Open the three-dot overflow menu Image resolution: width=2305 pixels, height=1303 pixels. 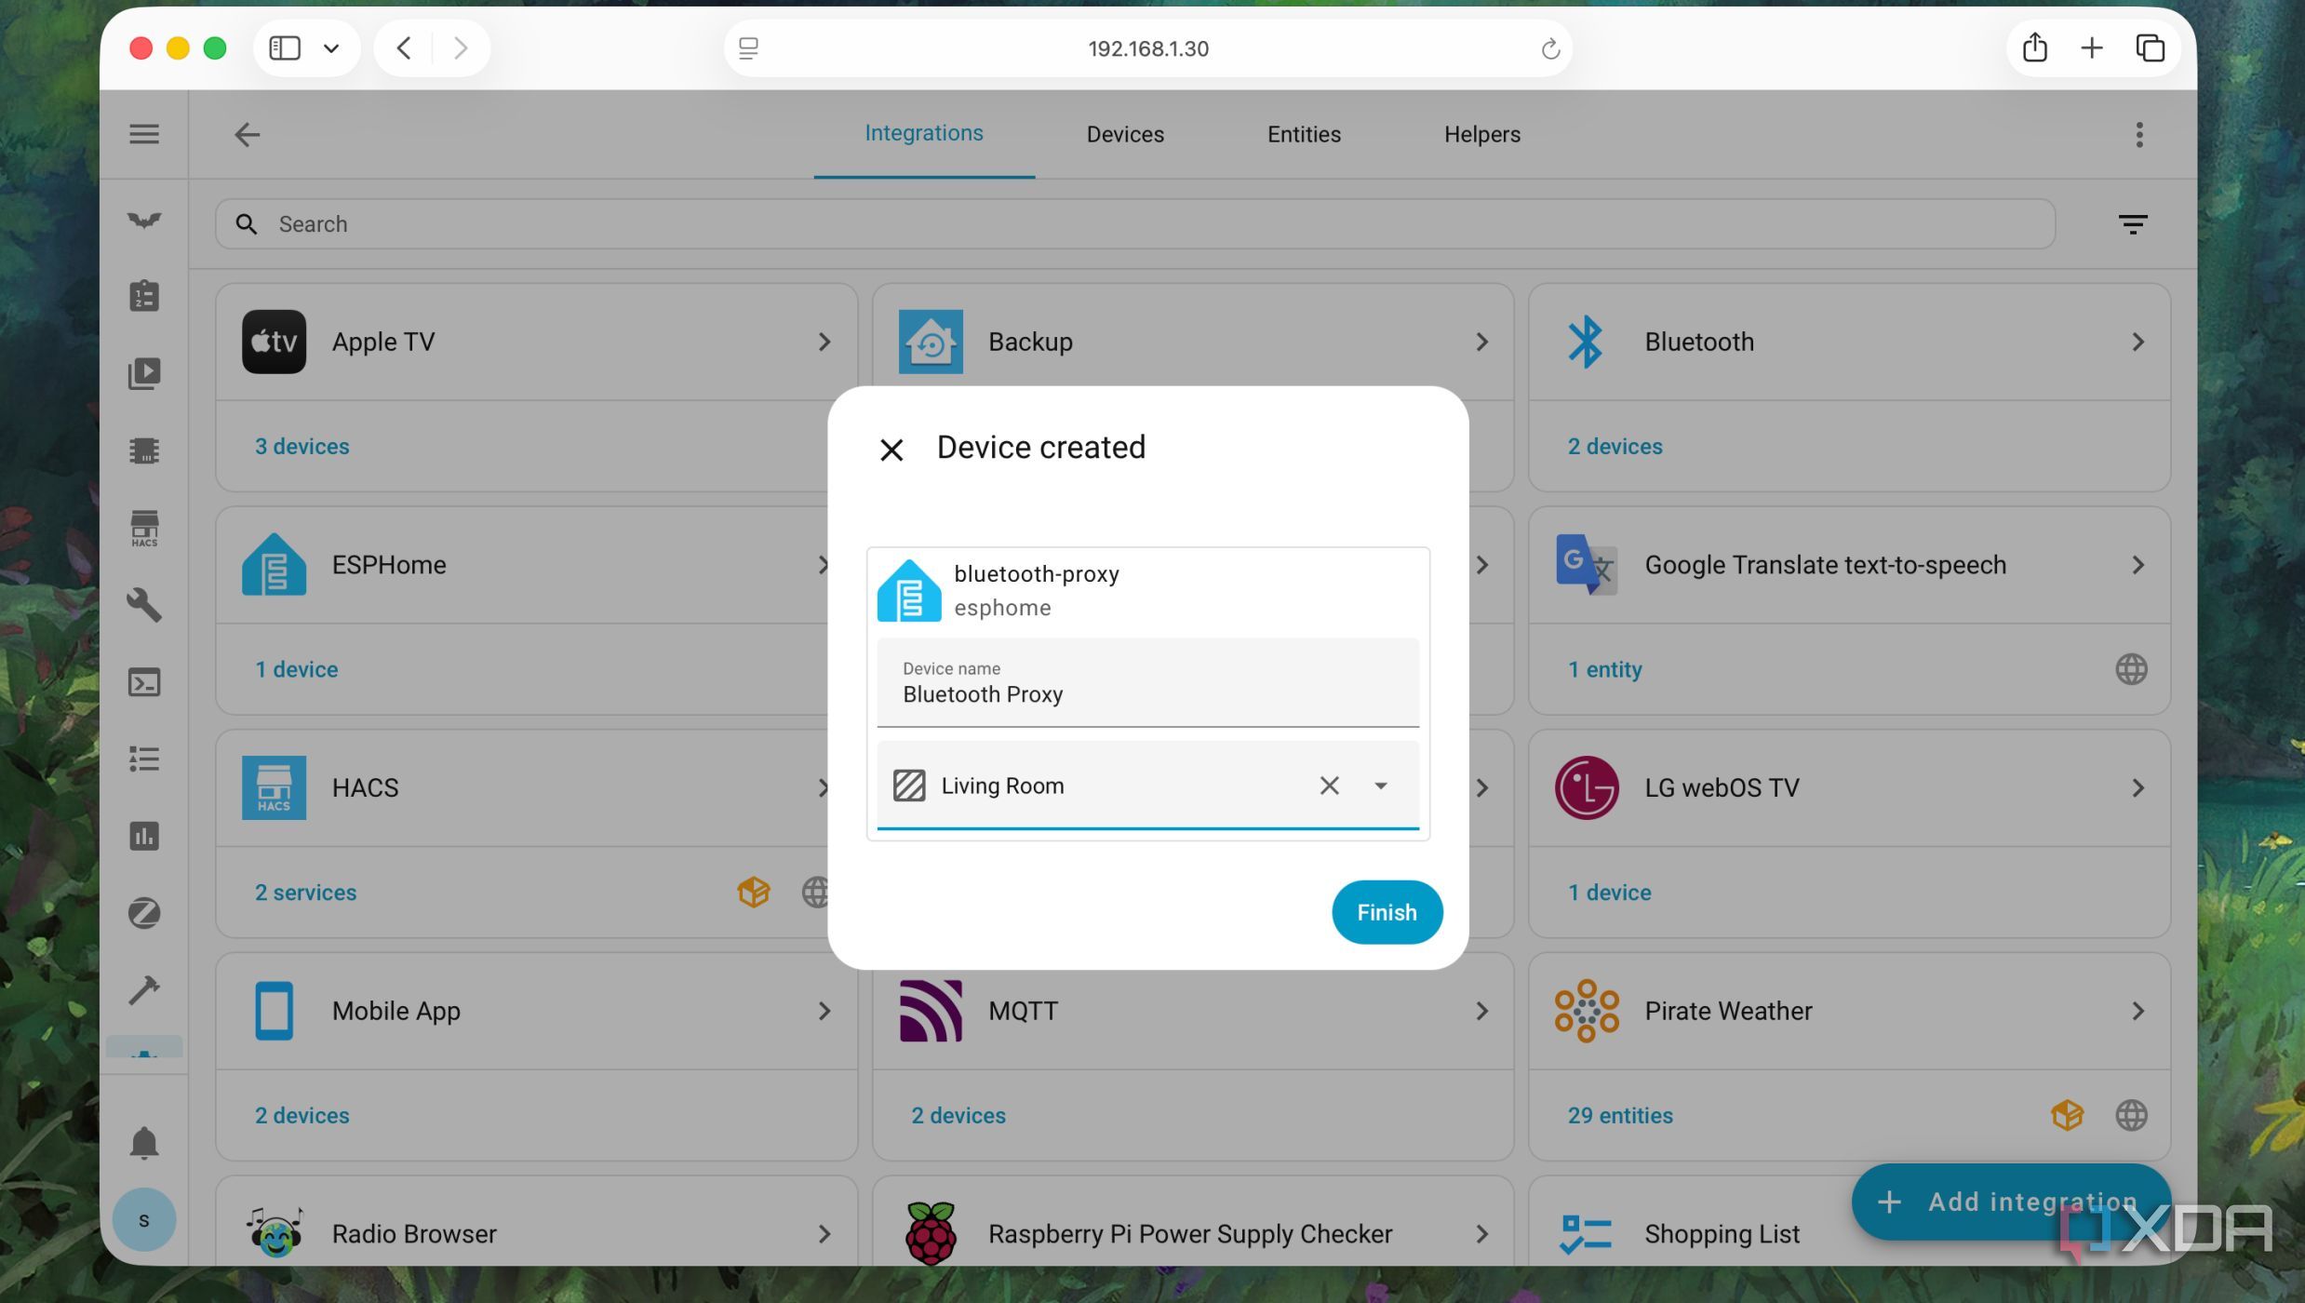[x=2138, y=134]
